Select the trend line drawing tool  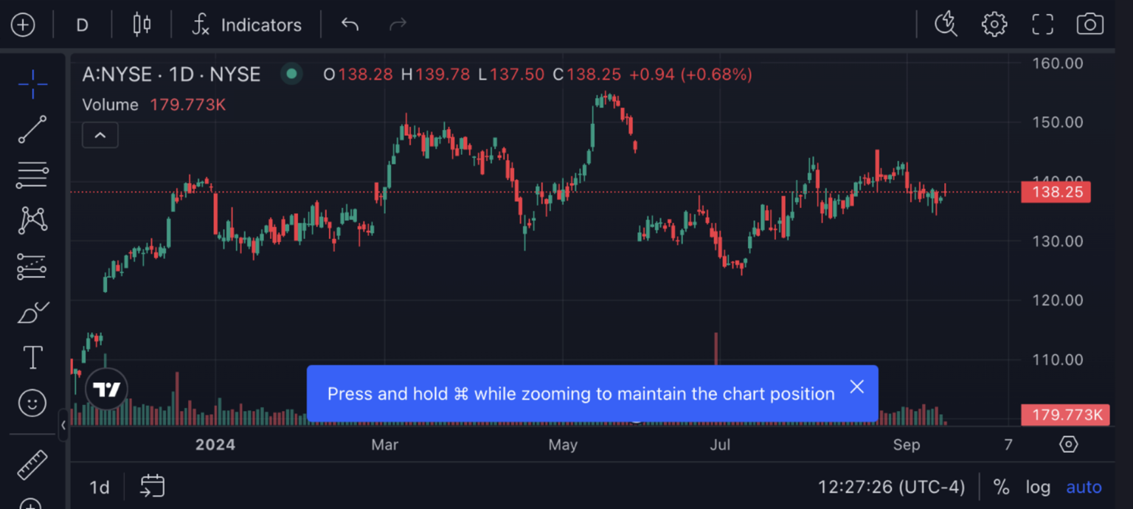pyautogui.click(x=32, y=130)
